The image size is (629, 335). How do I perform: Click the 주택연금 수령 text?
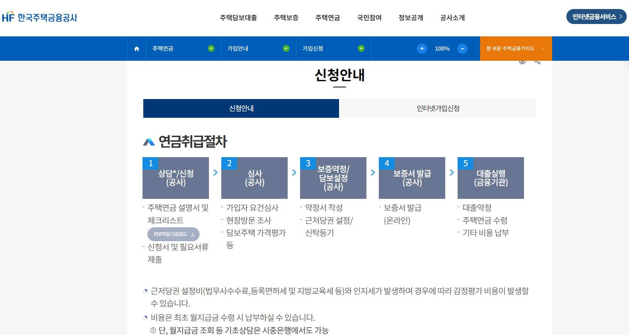point(485,220)
